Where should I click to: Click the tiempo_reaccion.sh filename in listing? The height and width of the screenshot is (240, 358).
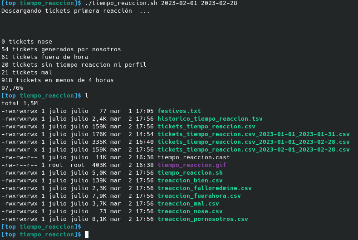pyautogui.click(x=190, y=173)
